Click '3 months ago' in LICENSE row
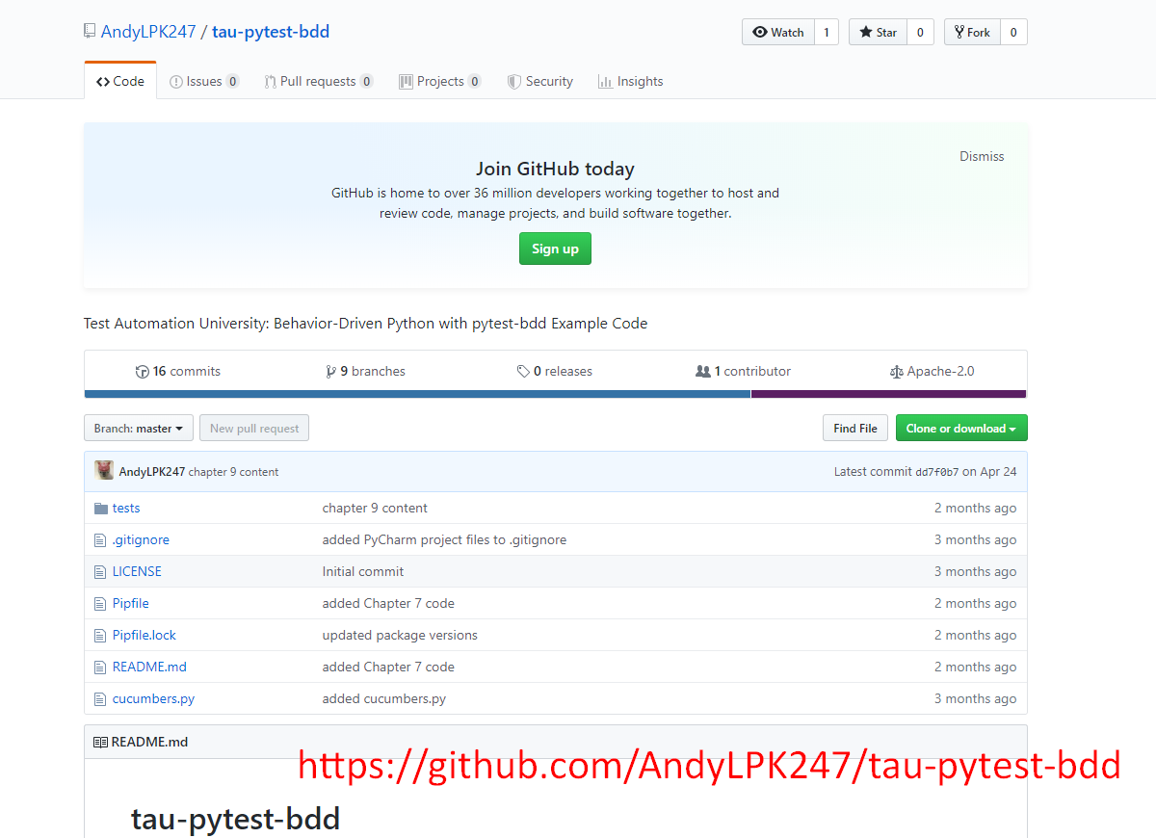 point(975,571)
